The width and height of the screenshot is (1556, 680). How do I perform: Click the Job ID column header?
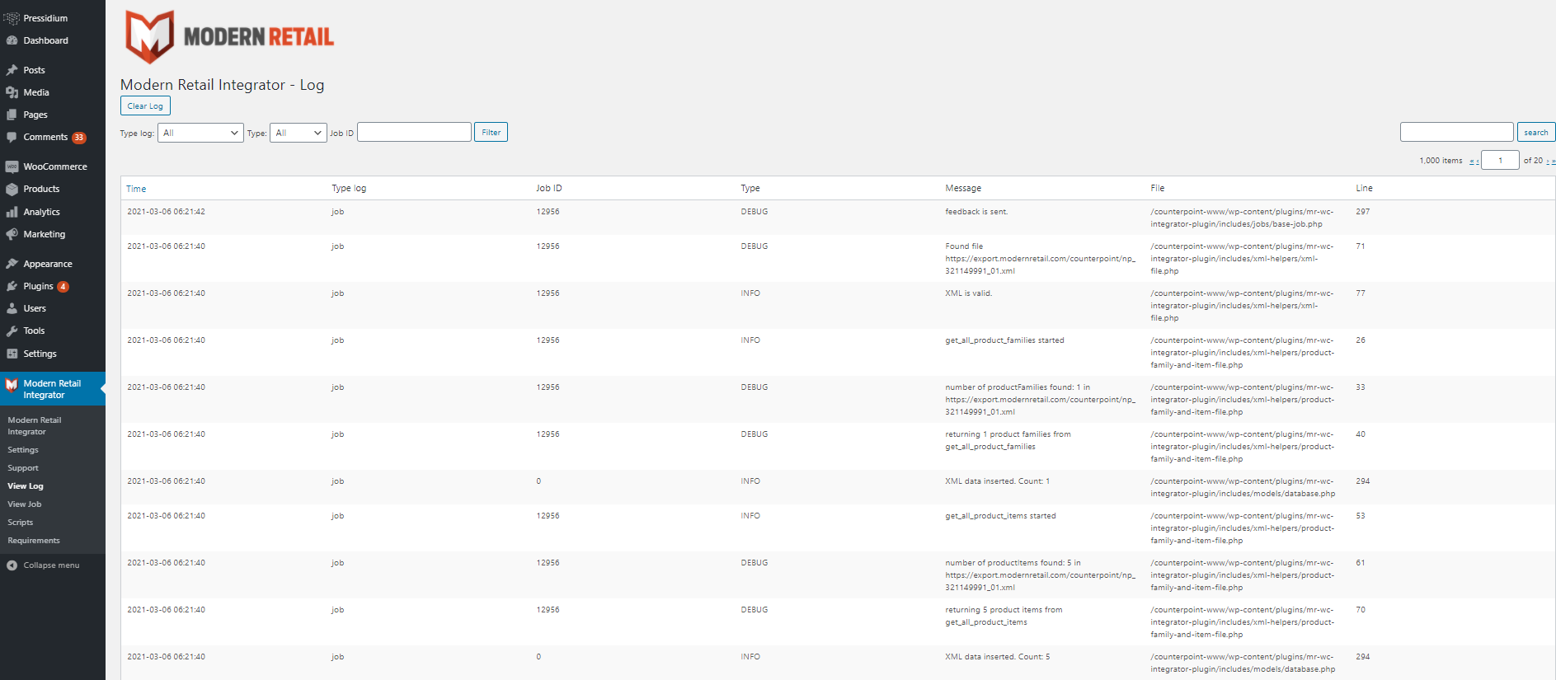[x=549, y=189]
